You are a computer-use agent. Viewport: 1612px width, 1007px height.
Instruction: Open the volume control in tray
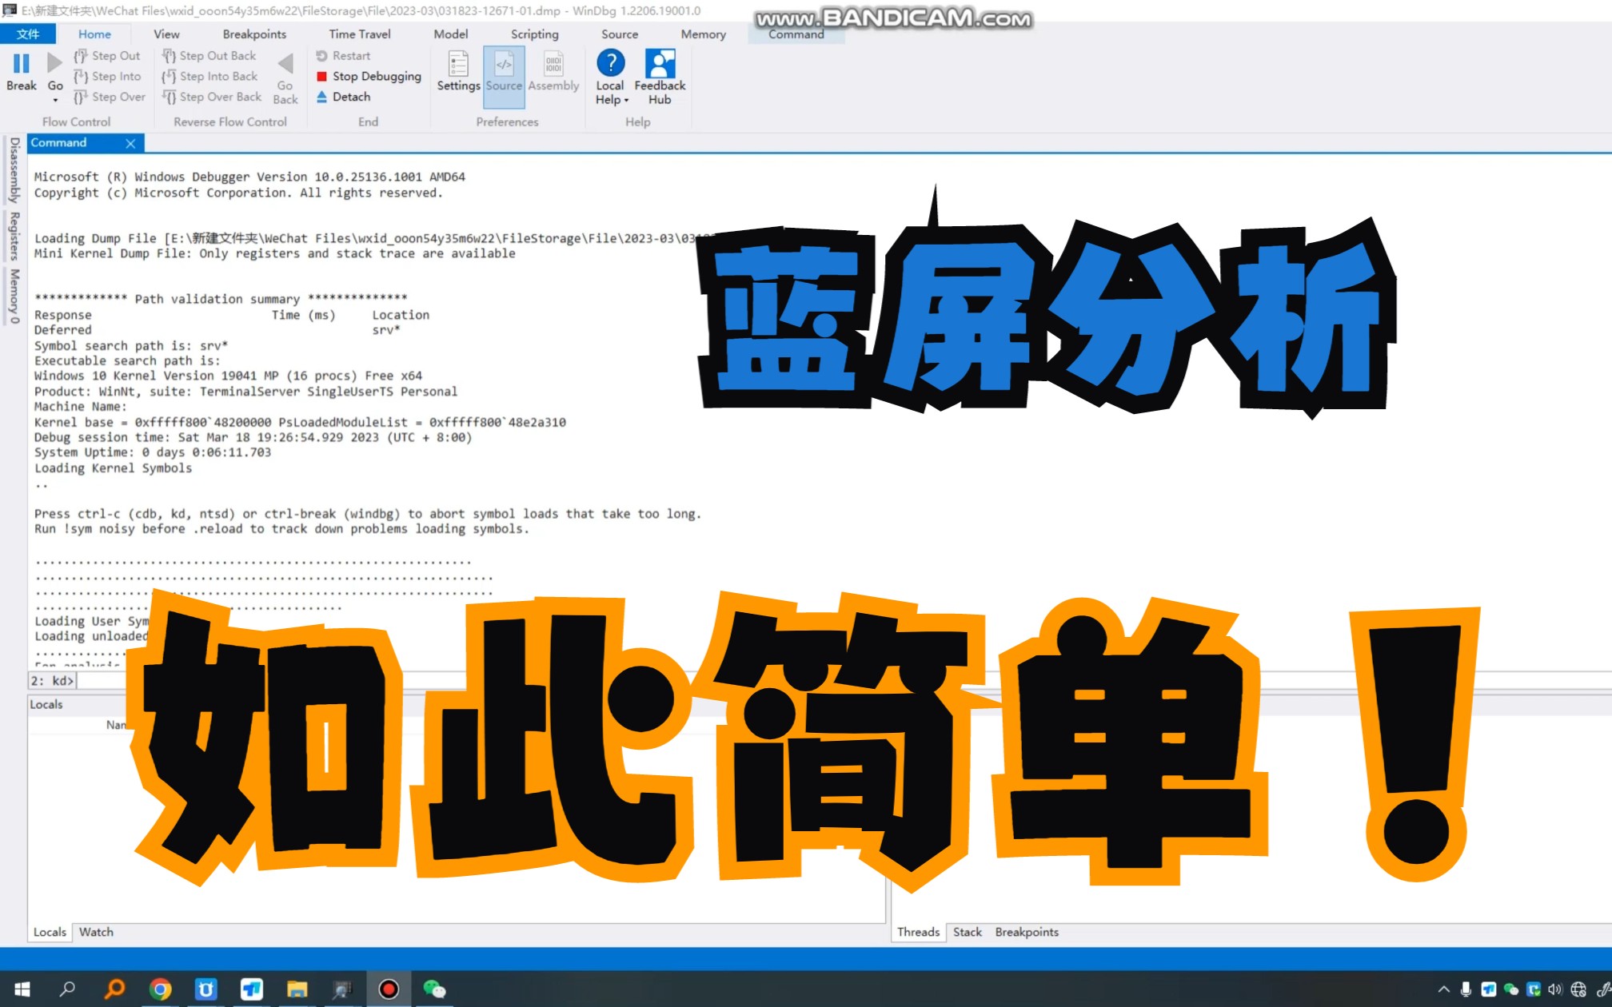click(x=1555, y=989)
